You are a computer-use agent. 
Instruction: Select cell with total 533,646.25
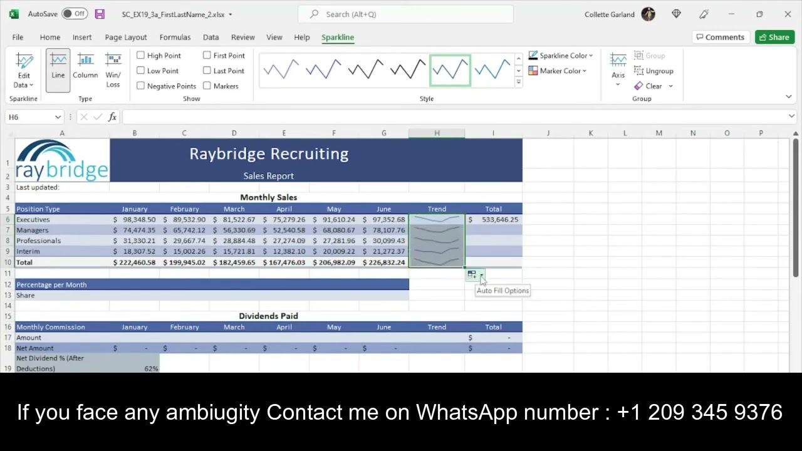(x=493, y=220)
